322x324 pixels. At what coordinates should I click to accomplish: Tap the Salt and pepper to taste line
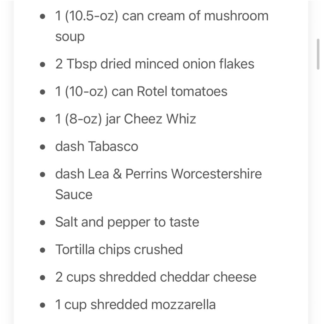127,222
